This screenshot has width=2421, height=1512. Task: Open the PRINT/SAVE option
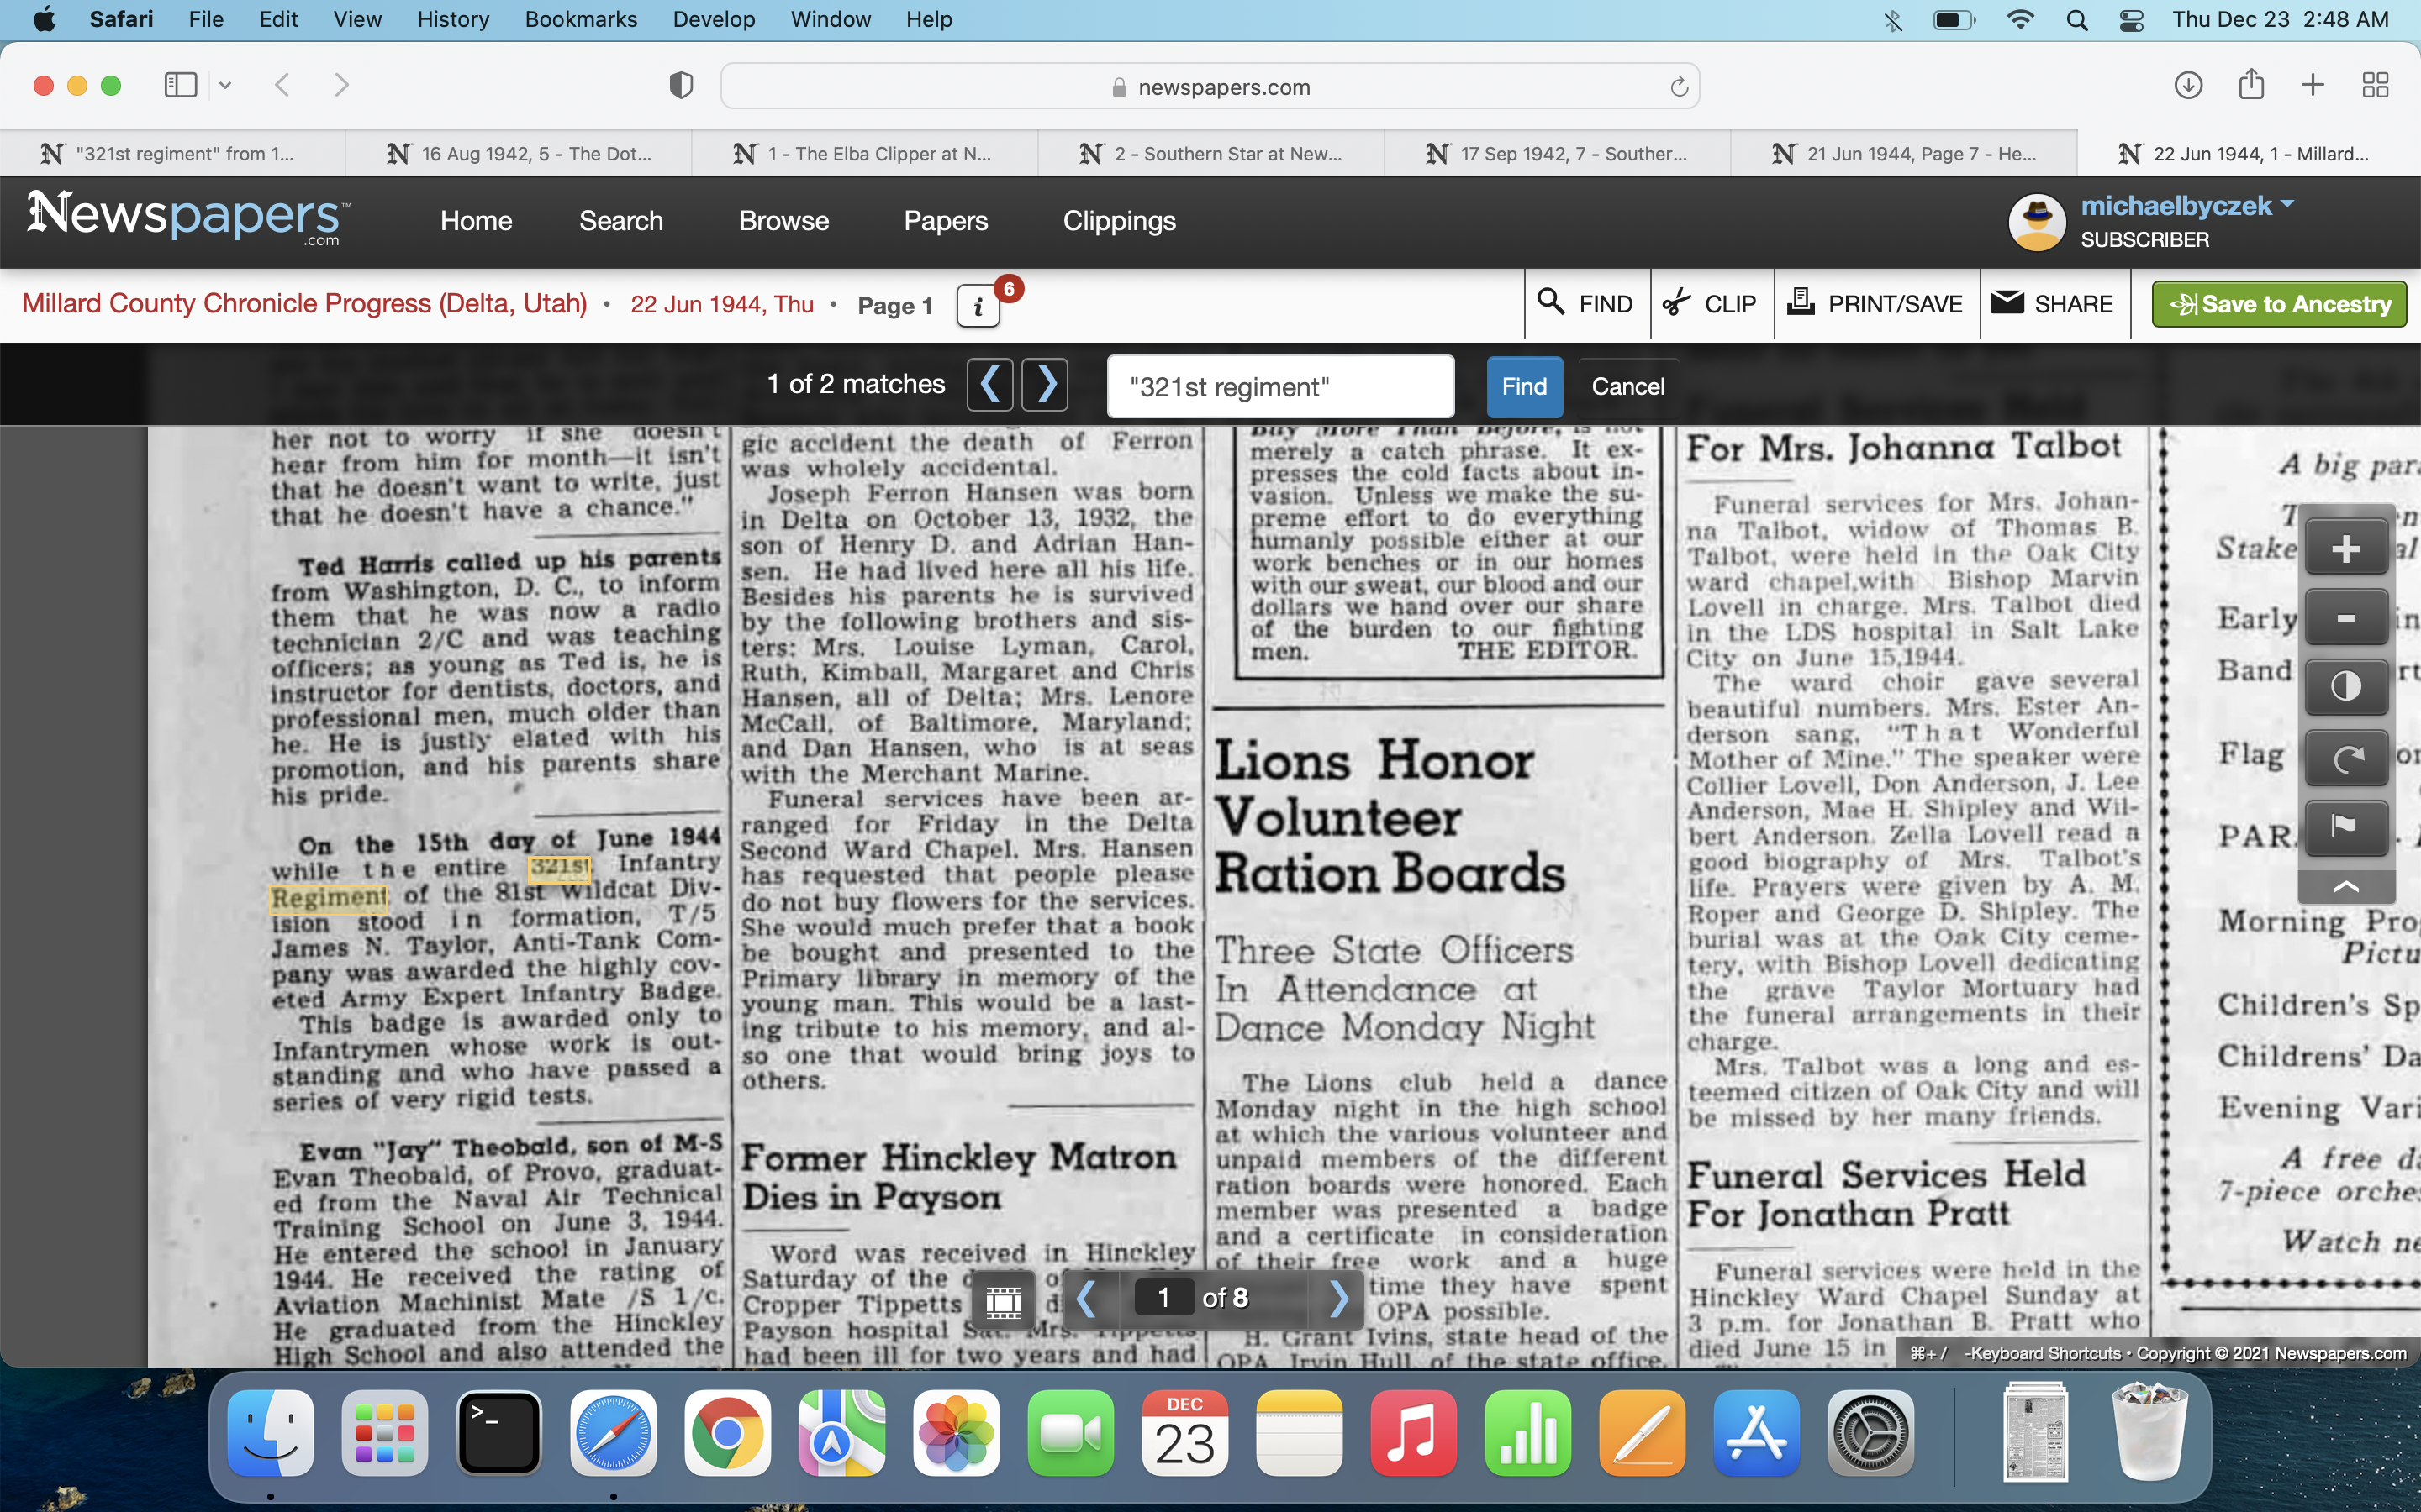click(x=1875, y=304)
